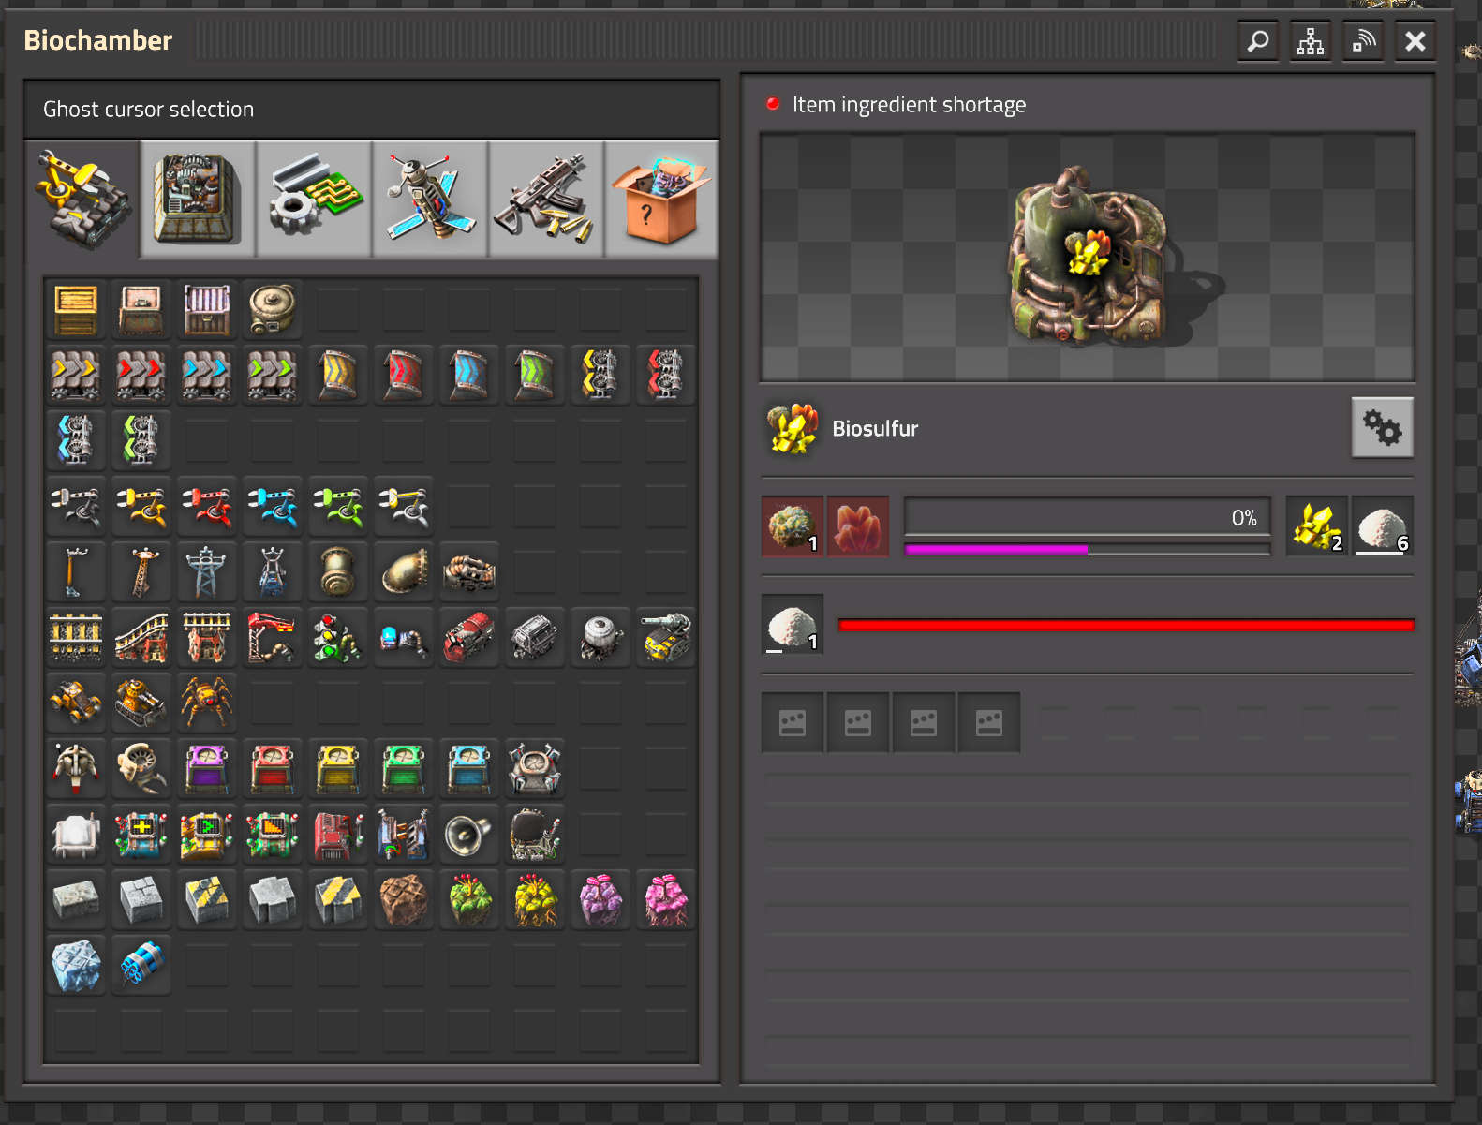Select the storage tank item
Image resolution: width=1482 pixels, height=1125 pixels.
pos(273,310)
